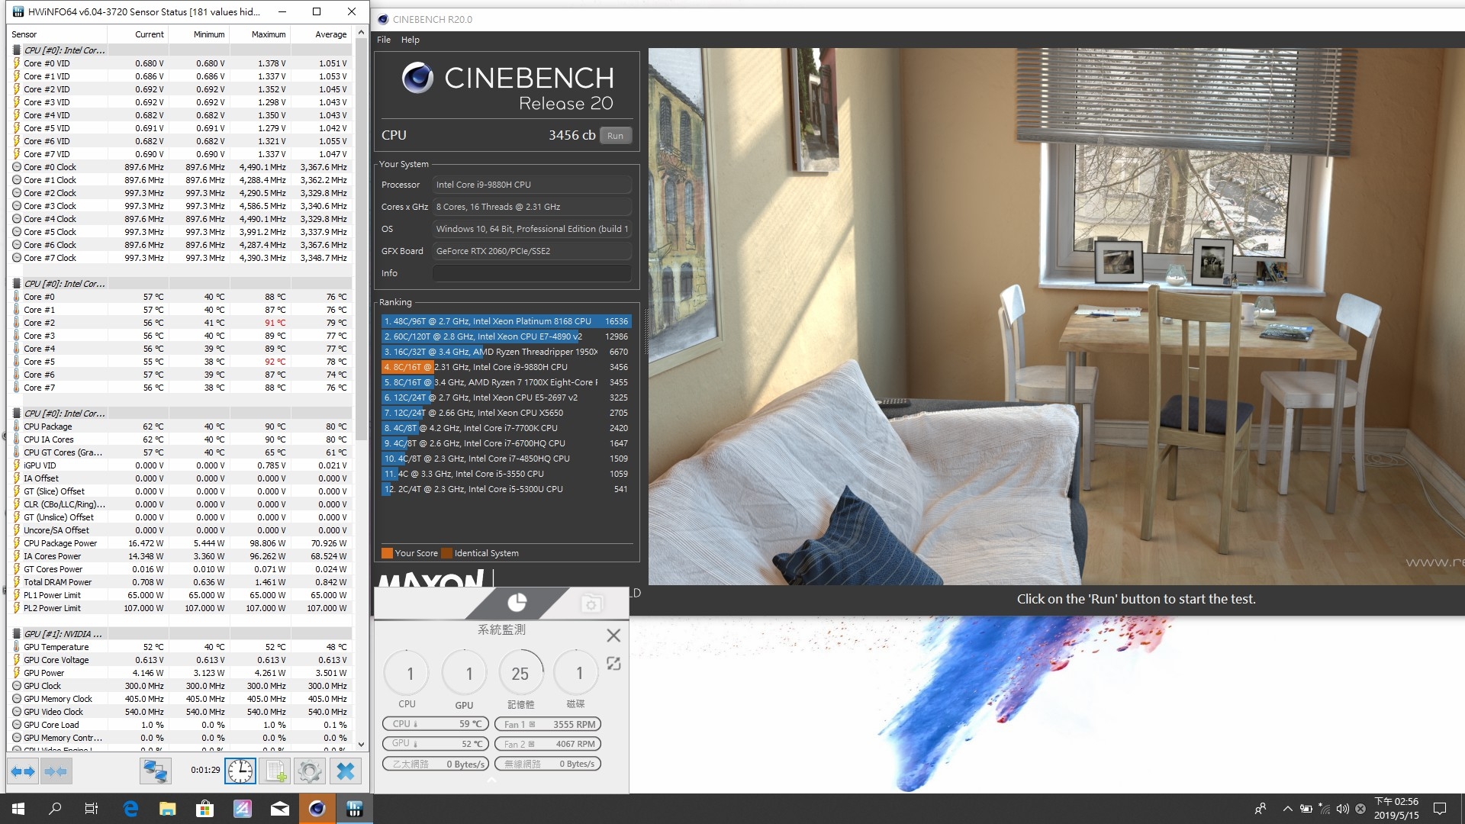Select ranking row Intel Core i9-9880H
The image size is (1465, 824).
coord(507,367)
